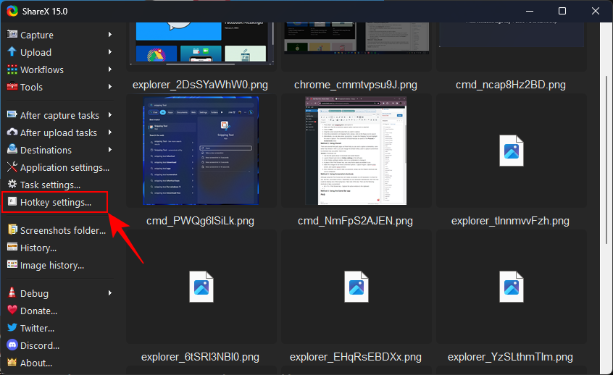Click the Twitter bird icon
Viewport: 613px width, 375px height.
click(x=12, y=327)
